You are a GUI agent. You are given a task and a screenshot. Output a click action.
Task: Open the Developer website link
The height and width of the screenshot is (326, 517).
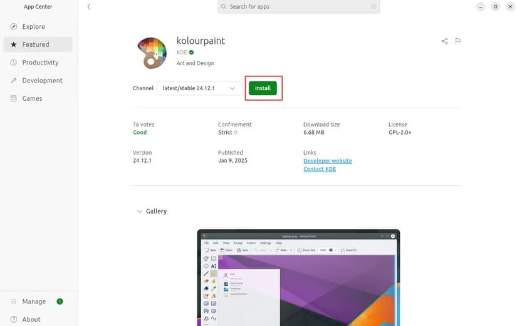pyautogui.click(x=327, y=161)
